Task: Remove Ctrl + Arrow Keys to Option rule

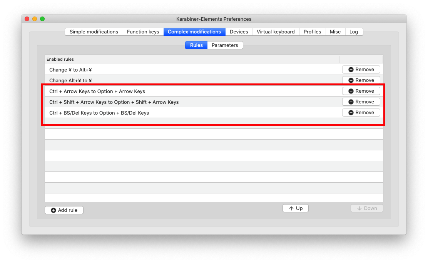Action: coord(361,91)
